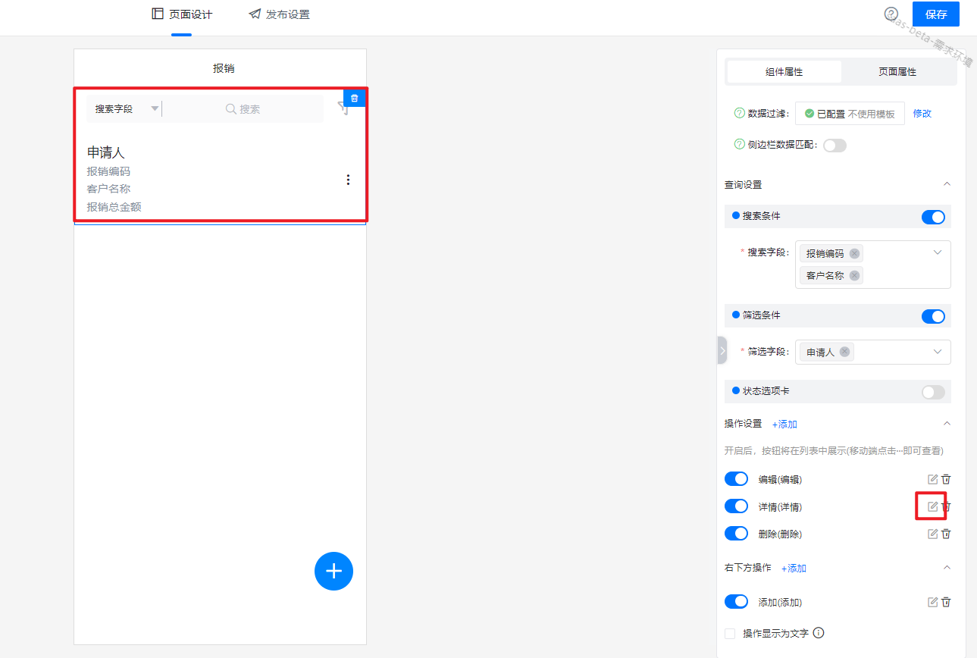Click the magnifier icon in the search box
The width and height of the screenshot is (977, 658).
click(231, 109)
